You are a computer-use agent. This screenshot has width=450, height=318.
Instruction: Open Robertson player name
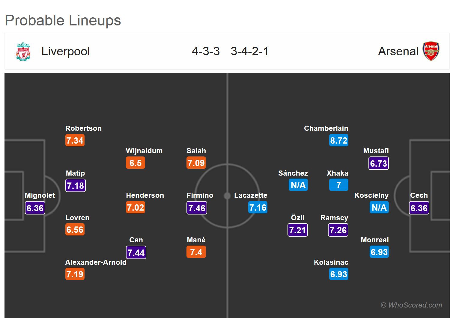tap(83, 128)
